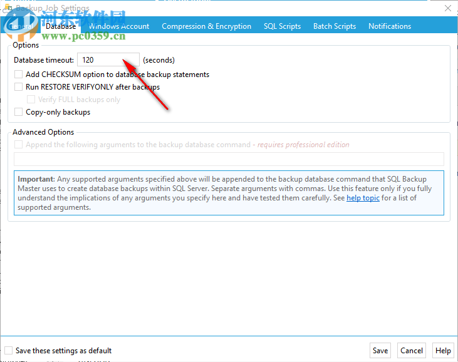Click the '(seconds)' label text
This screenshot has width=458, height=362.
[159, 60]
